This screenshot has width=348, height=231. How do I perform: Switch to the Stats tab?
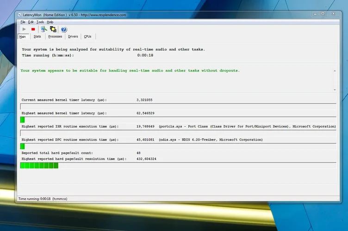pyautogui.click(x=37, y=36)
